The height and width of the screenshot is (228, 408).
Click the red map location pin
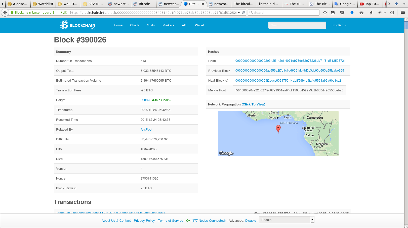(278, 129)
